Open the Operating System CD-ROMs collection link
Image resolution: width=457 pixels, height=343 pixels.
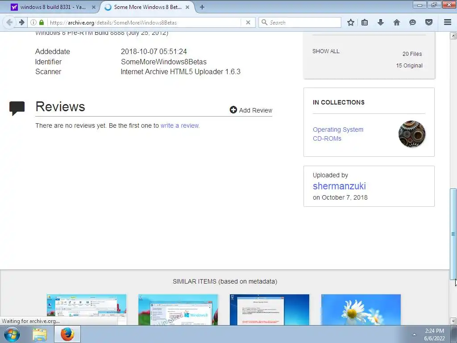click(338, 134)
